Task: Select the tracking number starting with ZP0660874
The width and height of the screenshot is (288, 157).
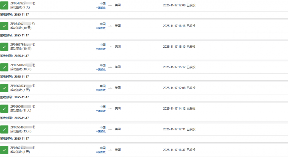Action: click(20, 86)
